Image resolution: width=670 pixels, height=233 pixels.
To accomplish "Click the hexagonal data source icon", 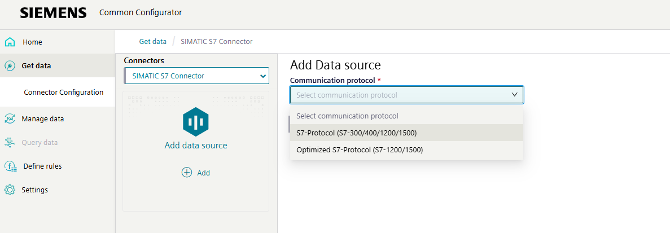I will click(196, 122).
